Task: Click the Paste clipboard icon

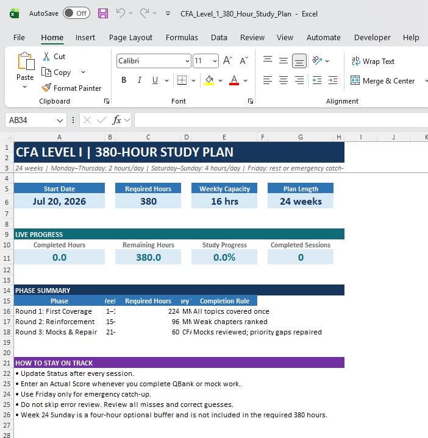Action: [26, 61]
